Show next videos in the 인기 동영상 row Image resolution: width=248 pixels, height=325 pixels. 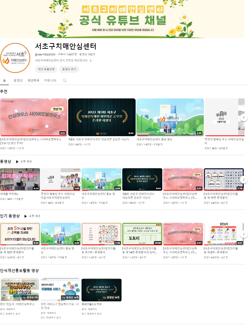(244, 234)
